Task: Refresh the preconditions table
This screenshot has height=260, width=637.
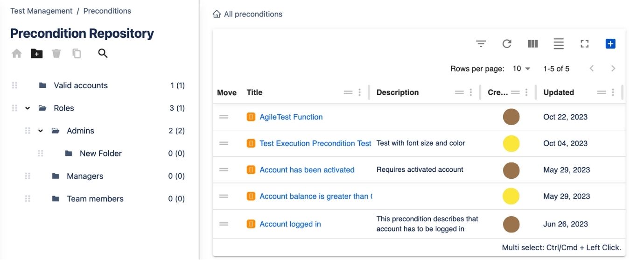Action: pos(507,44)
